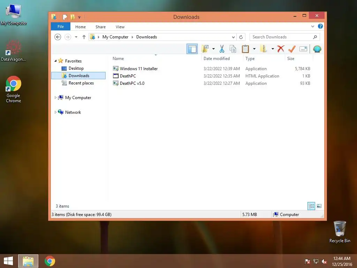Click the red X Delete icon
Image resolution: width=357 pixels, height=268 pixels.
tap(281, 49)
